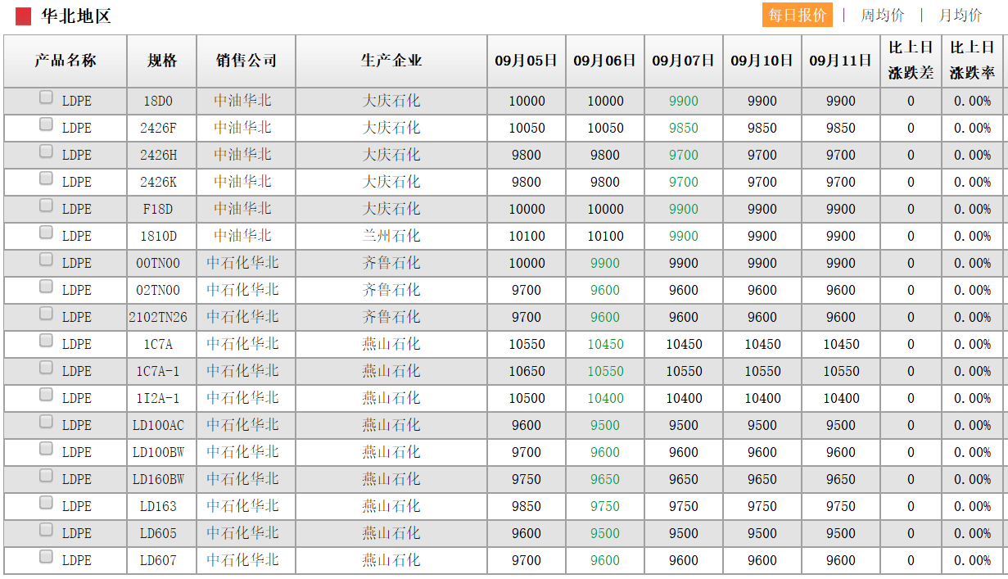This screenshot has height=579, width=1008.
Task: Open 大庆石化 link in 2426F row
Action: click(391, 128)
